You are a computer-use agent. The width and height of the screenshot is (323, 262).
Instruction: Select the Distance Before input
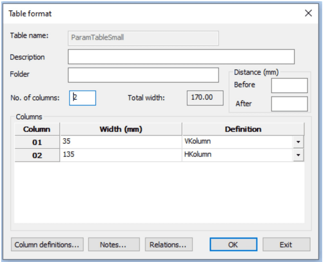(x=289, y=86)
